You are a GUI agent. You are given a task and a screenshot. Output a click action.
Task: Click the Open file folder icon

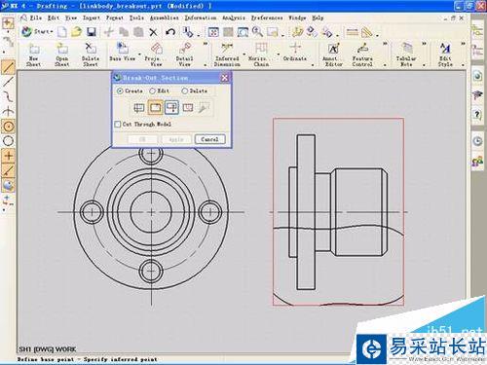pyautogui.click(x=76, y=32)
